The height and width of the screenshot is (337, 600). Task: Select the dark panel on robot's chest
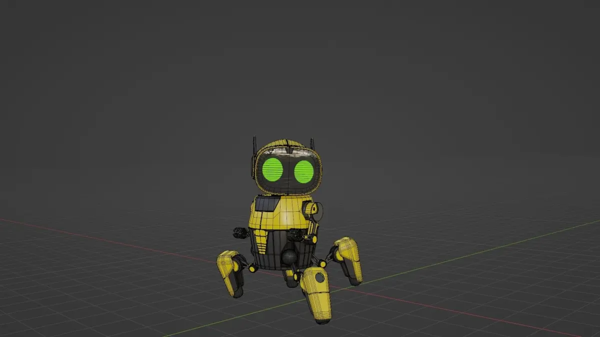tap(267, 203)
